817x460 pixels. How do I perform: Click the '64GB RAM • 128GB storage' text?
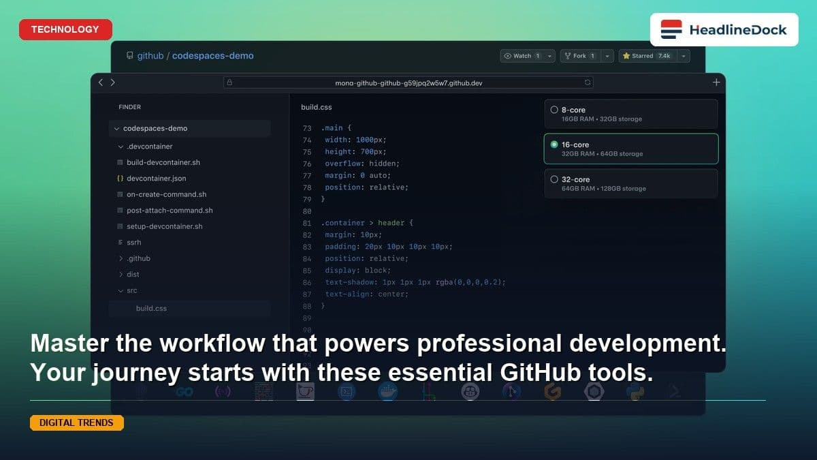coord(604,189)
